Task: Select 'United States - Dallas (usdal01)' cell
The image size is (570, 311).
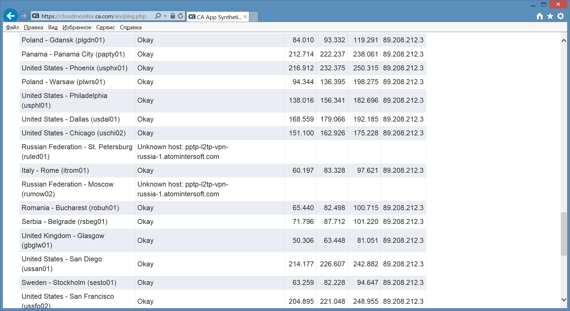Action: [x=77, y=119]
